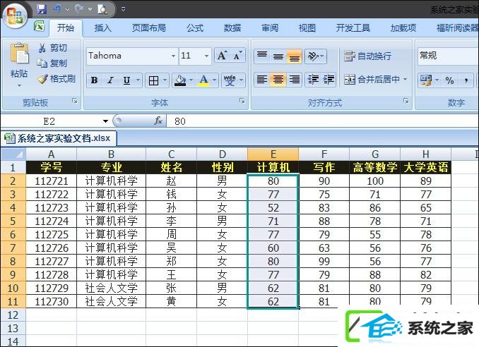Customize the quick access toolbar dropdown
Image resolution: width=479 pixels, height=347 pixels.
pyautogui.click(x=123, y=9)
